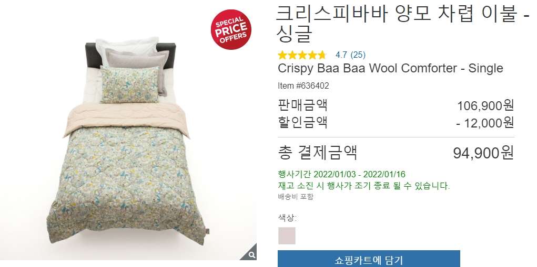
Task: Click the Item #636402 number
Action: (x=303, y=86)
